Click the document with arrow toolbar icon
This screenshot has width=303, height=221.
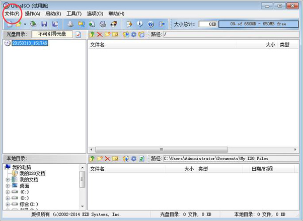click(x=129, y=24)
